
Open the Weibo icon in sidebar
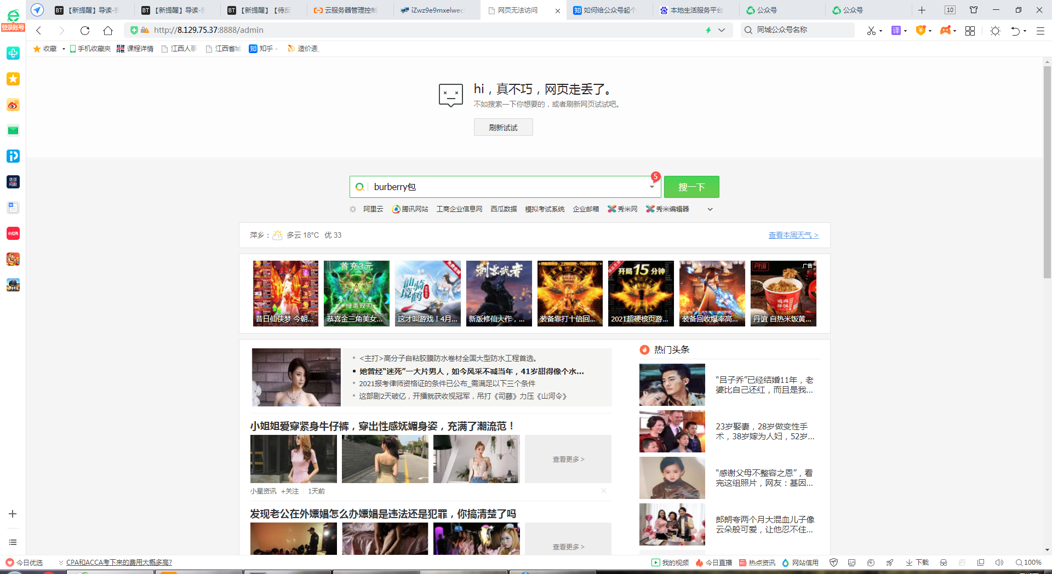pyautogui.click(x=13, y=105)
